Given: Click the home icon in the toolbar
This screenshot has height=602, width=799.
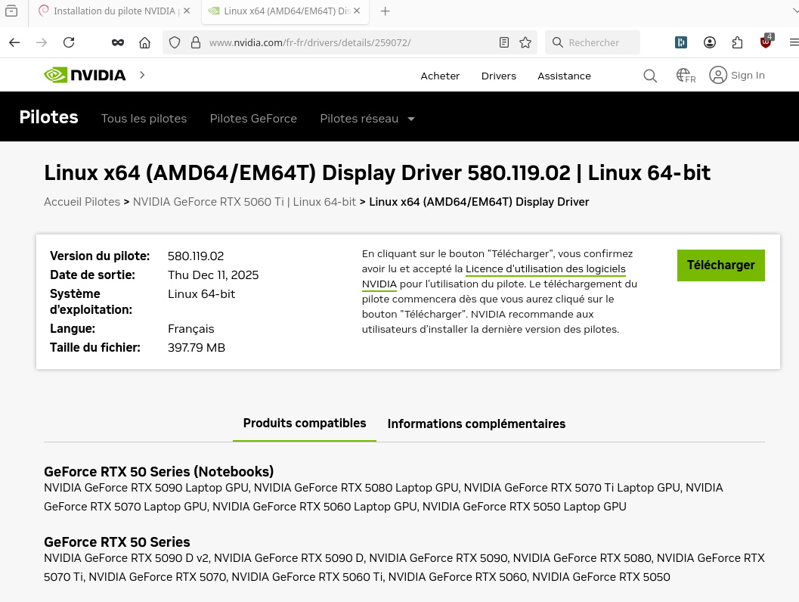Looking at the screenshot, I should tap(145, 42).
